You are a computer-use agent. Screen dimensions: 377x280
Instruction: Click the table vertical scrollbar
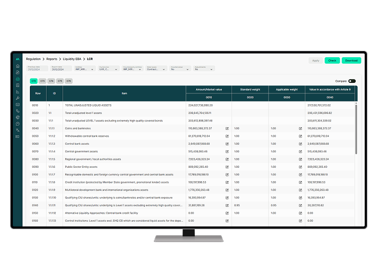point(356,128)
